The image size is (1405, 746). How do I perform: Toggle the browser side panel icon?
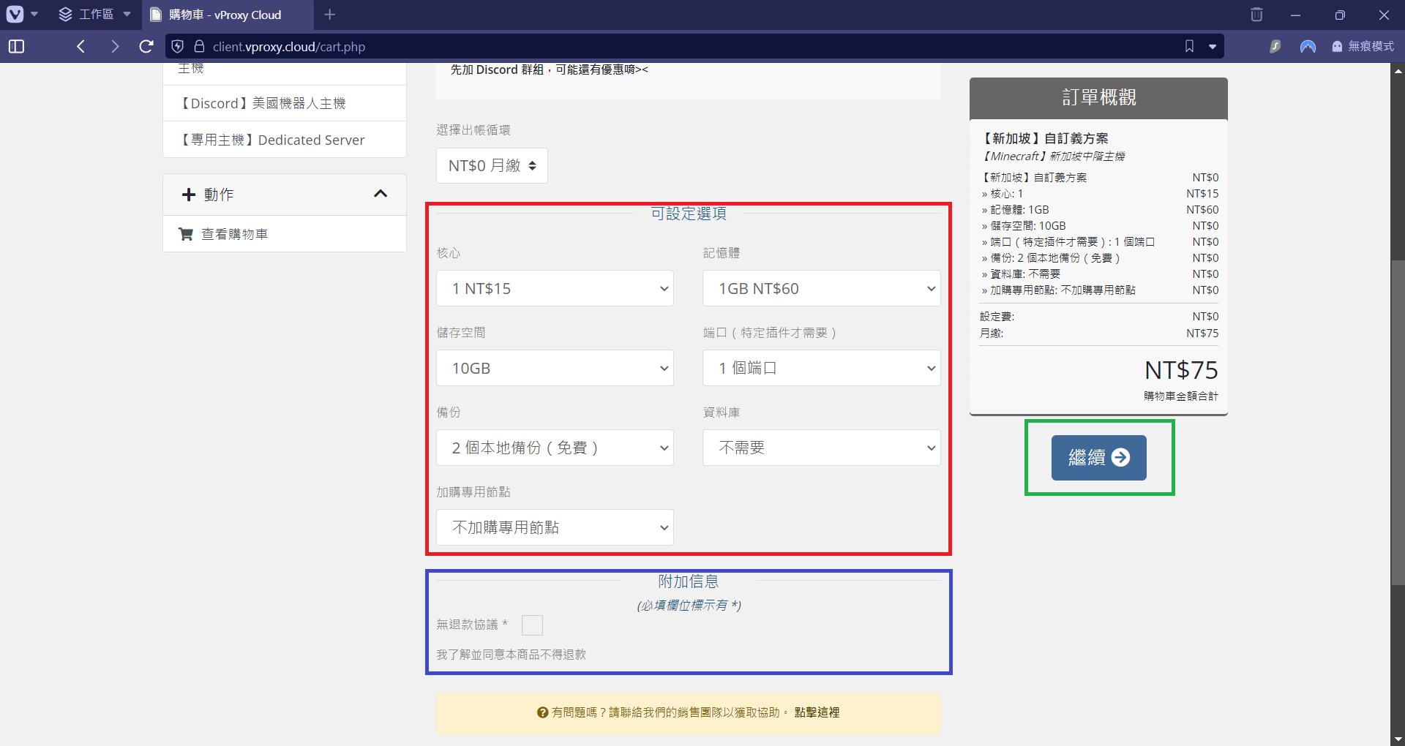[16, 47]
